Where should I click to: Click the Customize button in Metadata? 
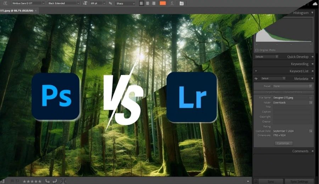(284, 143)
